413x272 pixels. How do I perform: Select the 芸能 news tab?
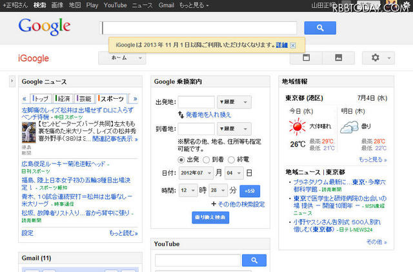point(85,99)
